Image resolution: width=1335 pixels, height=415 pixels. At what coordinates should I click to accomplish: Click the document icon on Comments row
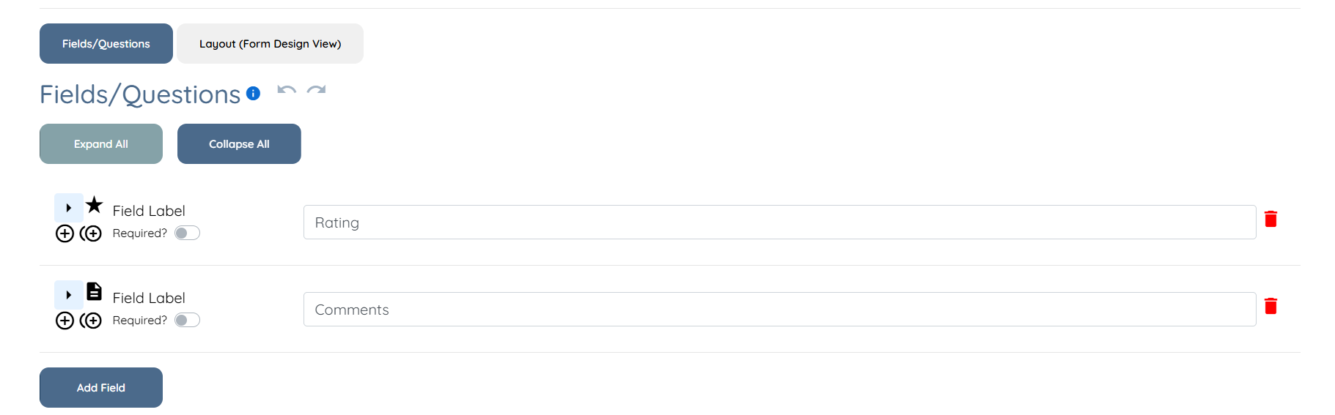pyautogui.click(x=95, y=291)
